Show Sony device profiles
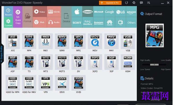This screenshot has width=174, height=105. click(x=77, y=22)
